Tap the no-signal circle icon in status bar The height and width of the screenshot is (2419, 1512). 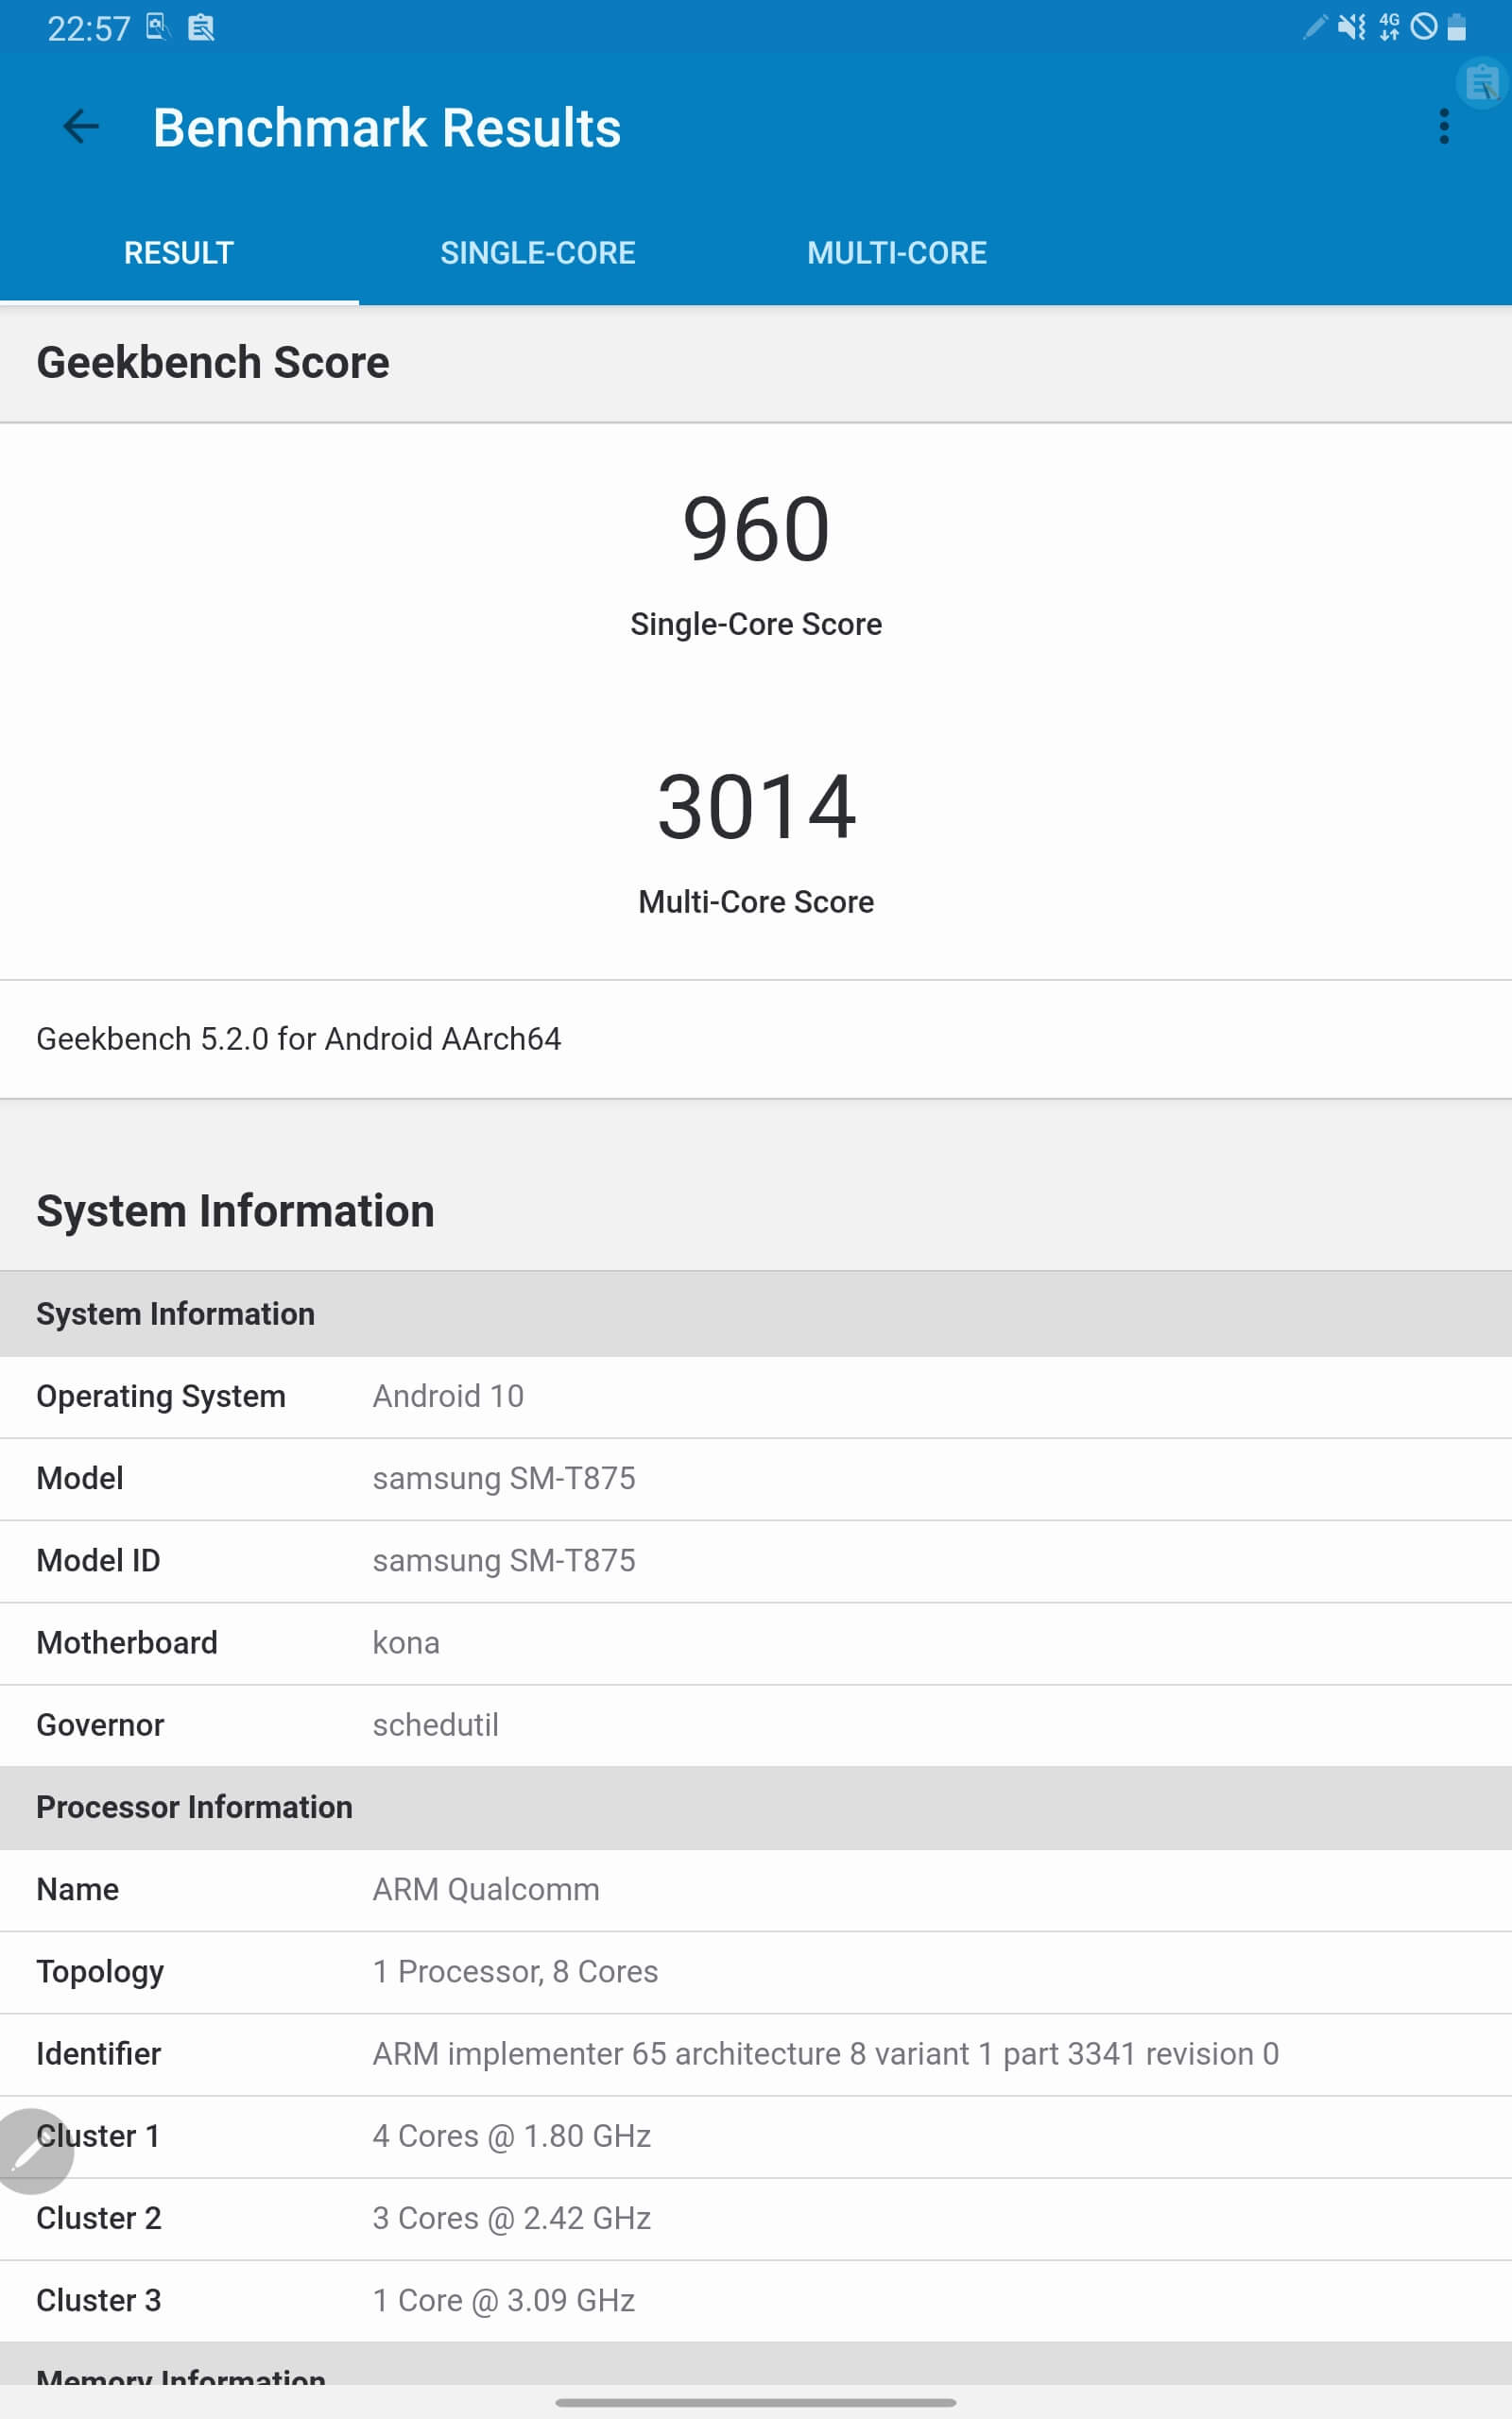click(1423, 26)
